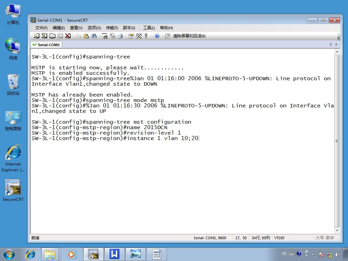Open Internet Explorer from the taskbar
This screenshot has height=261, width=348.
[30, 254]
